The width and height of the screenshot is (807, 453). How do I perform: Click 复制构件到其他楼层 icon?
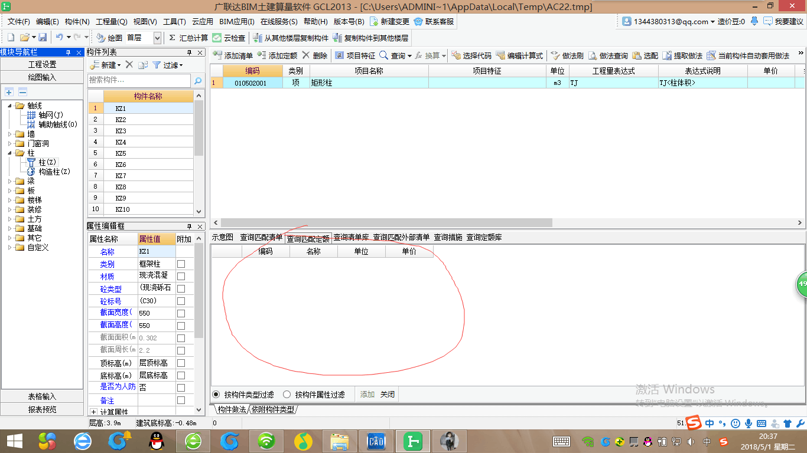click(337, 38)
